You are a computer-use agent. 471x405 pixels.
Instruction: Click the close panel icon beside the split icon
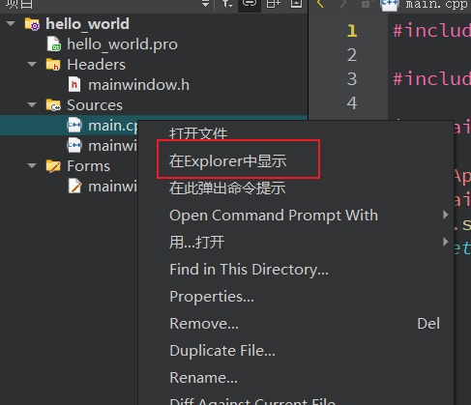click(296, 4)
